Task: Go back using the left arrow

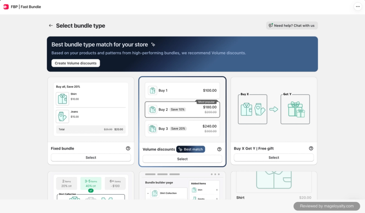Action: [x=51, y=26]
